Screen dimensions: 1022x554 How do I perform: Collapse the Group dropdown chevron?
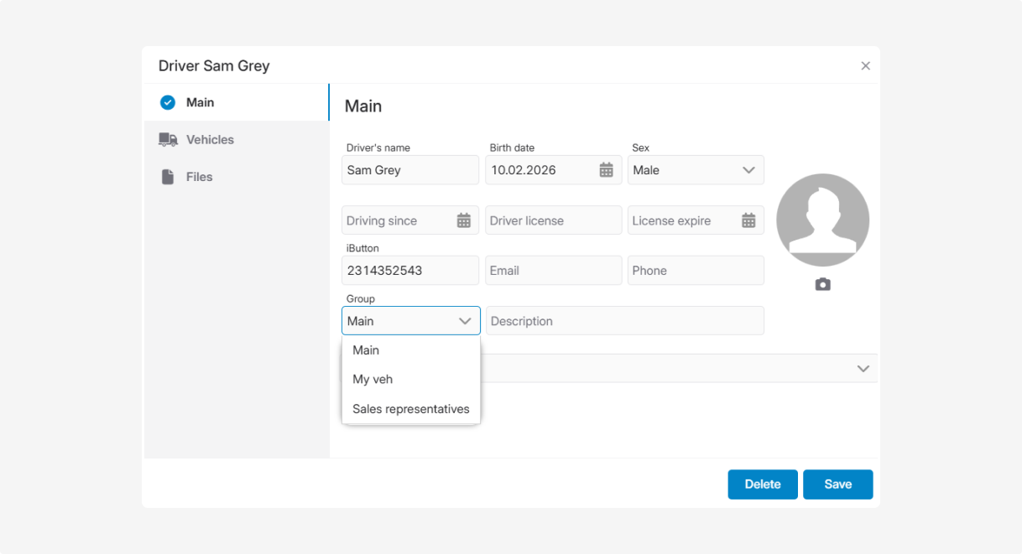(465, 321)
